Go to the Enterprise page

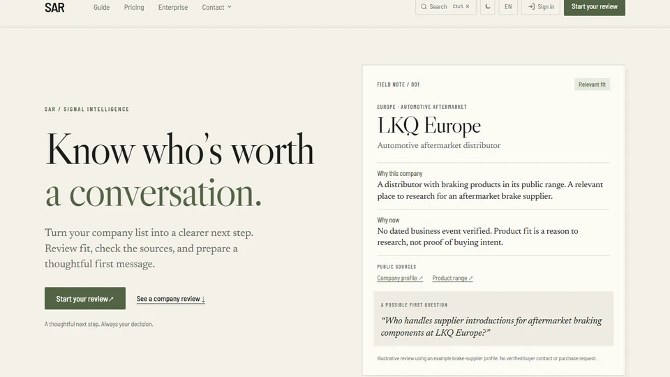pyautogui.click(x=172, y=7)
